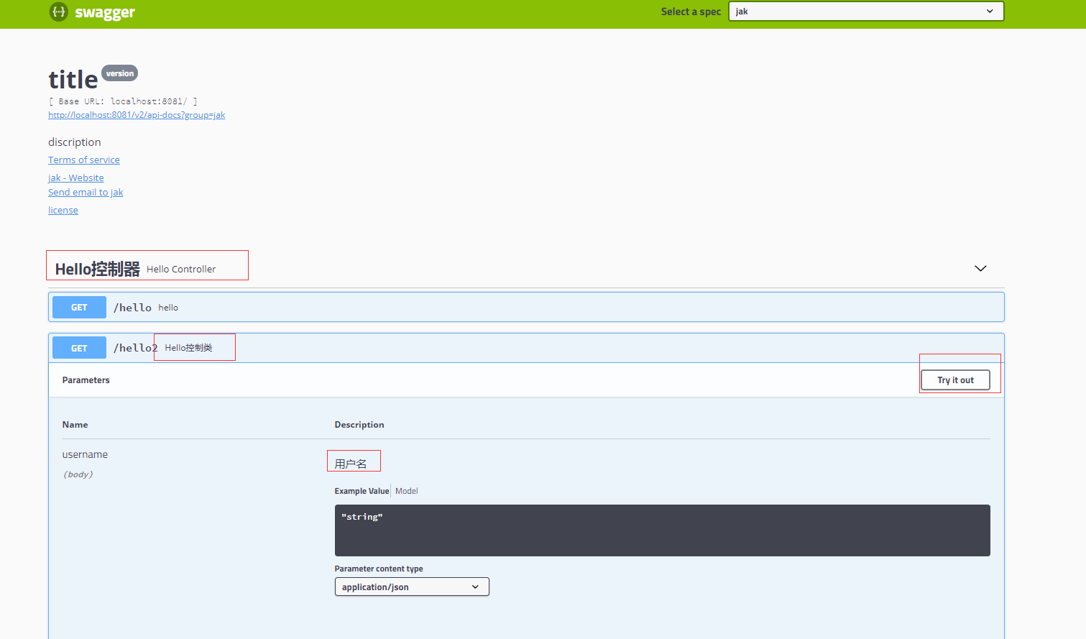Expand the GET /hello operation row

(x=526, y=307)
